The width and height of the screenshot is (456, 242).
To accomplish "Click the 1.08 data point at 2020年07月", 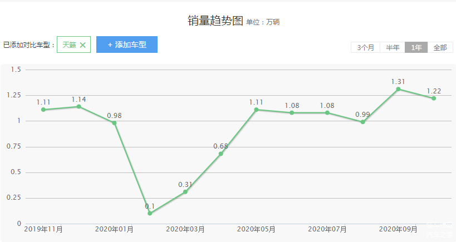I will point(327,113).
